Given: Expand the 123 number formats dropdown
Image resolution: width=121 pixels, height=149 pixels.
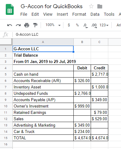Looking at the screenshot, I should click(x=104, y=25).
